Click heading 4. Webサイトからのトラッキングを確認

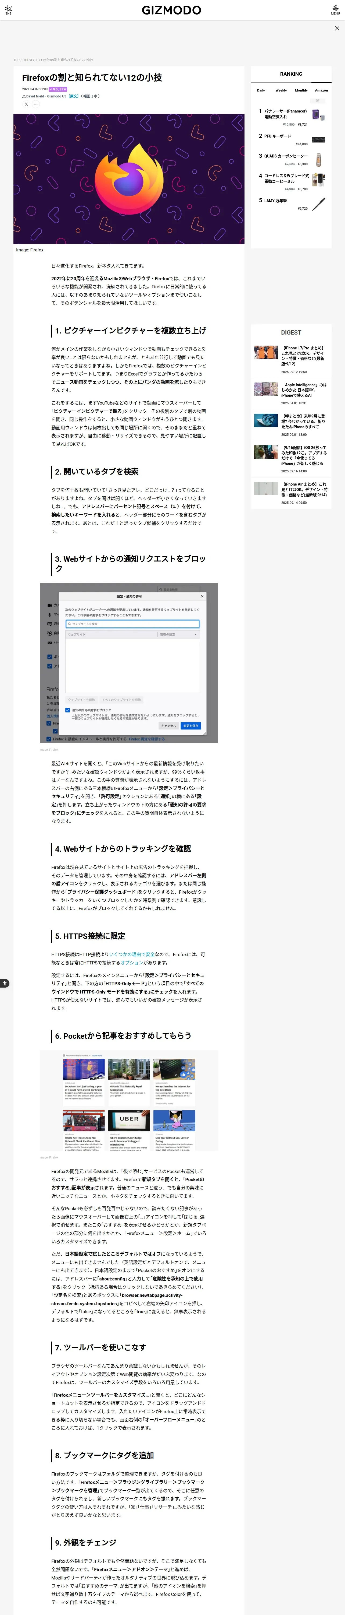click(123, 849)
